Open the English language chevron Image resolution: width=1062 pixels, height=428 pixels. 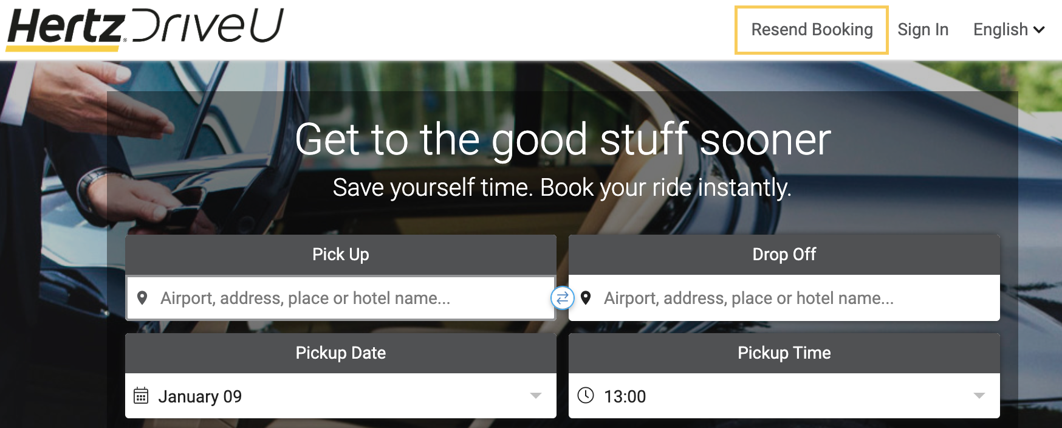1040,30
